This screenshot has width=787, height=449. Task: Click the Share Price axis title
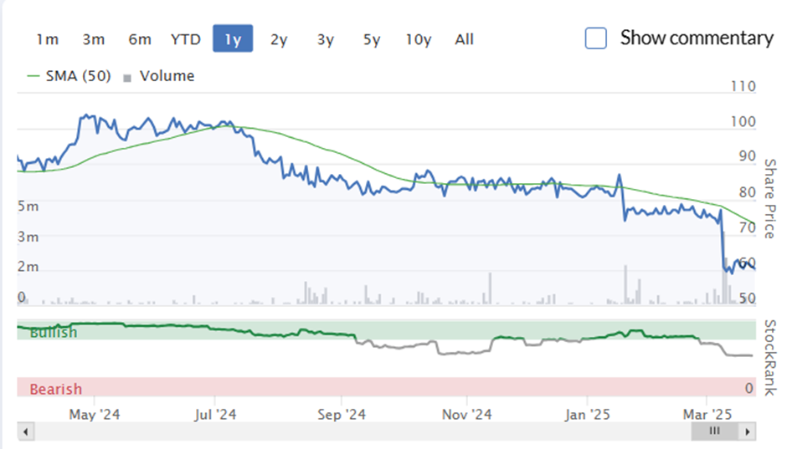[770, 198]
